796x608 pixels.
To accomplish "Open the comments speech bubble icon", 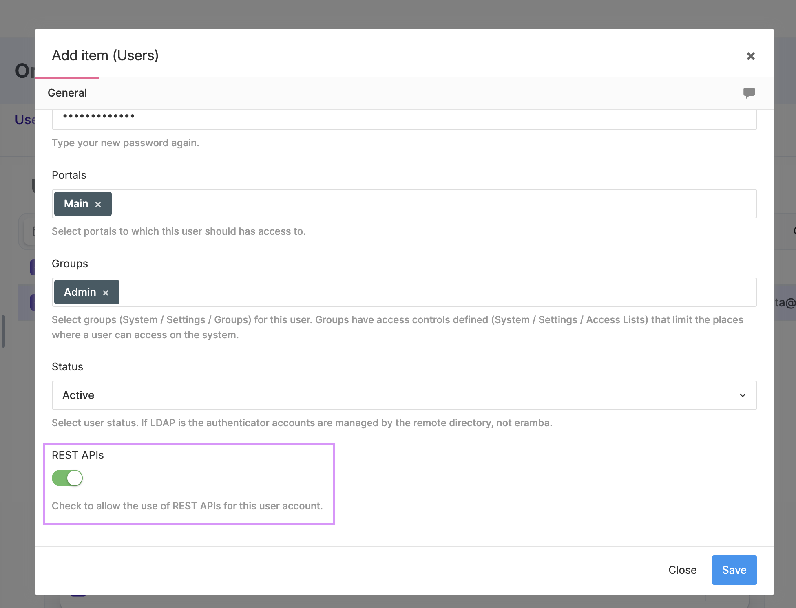I will click(749, 93).
